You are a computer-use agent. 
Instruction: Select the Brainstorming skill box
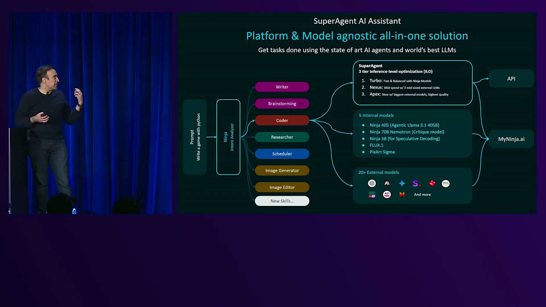point(282,104)
